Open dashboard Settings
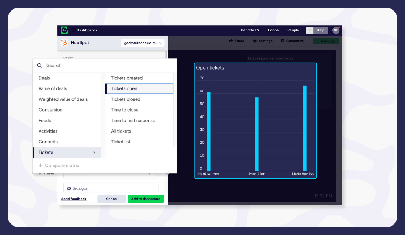The image size is (405, 235). click(263, 41)
